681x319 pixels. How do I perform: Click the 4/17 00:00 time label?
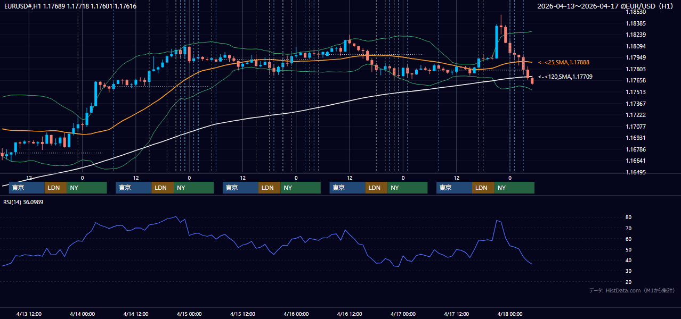tap(403, 314)
